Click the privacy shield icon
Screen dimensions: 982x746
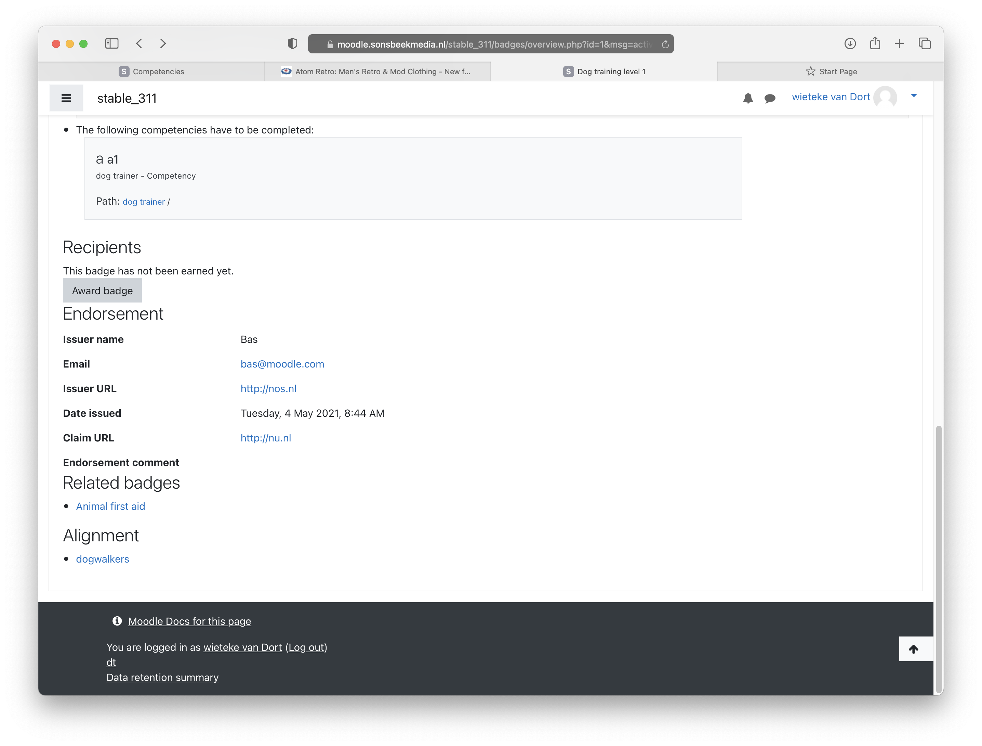click(x=292, y=43)
